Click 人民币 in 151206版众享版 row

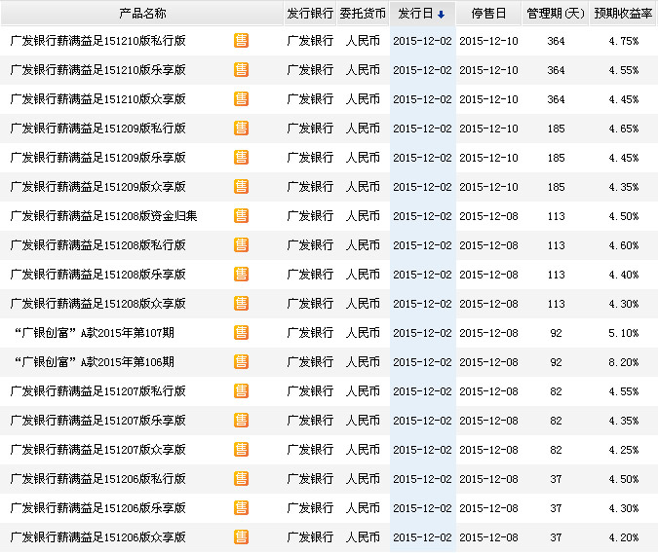click(x=363, y=537)
